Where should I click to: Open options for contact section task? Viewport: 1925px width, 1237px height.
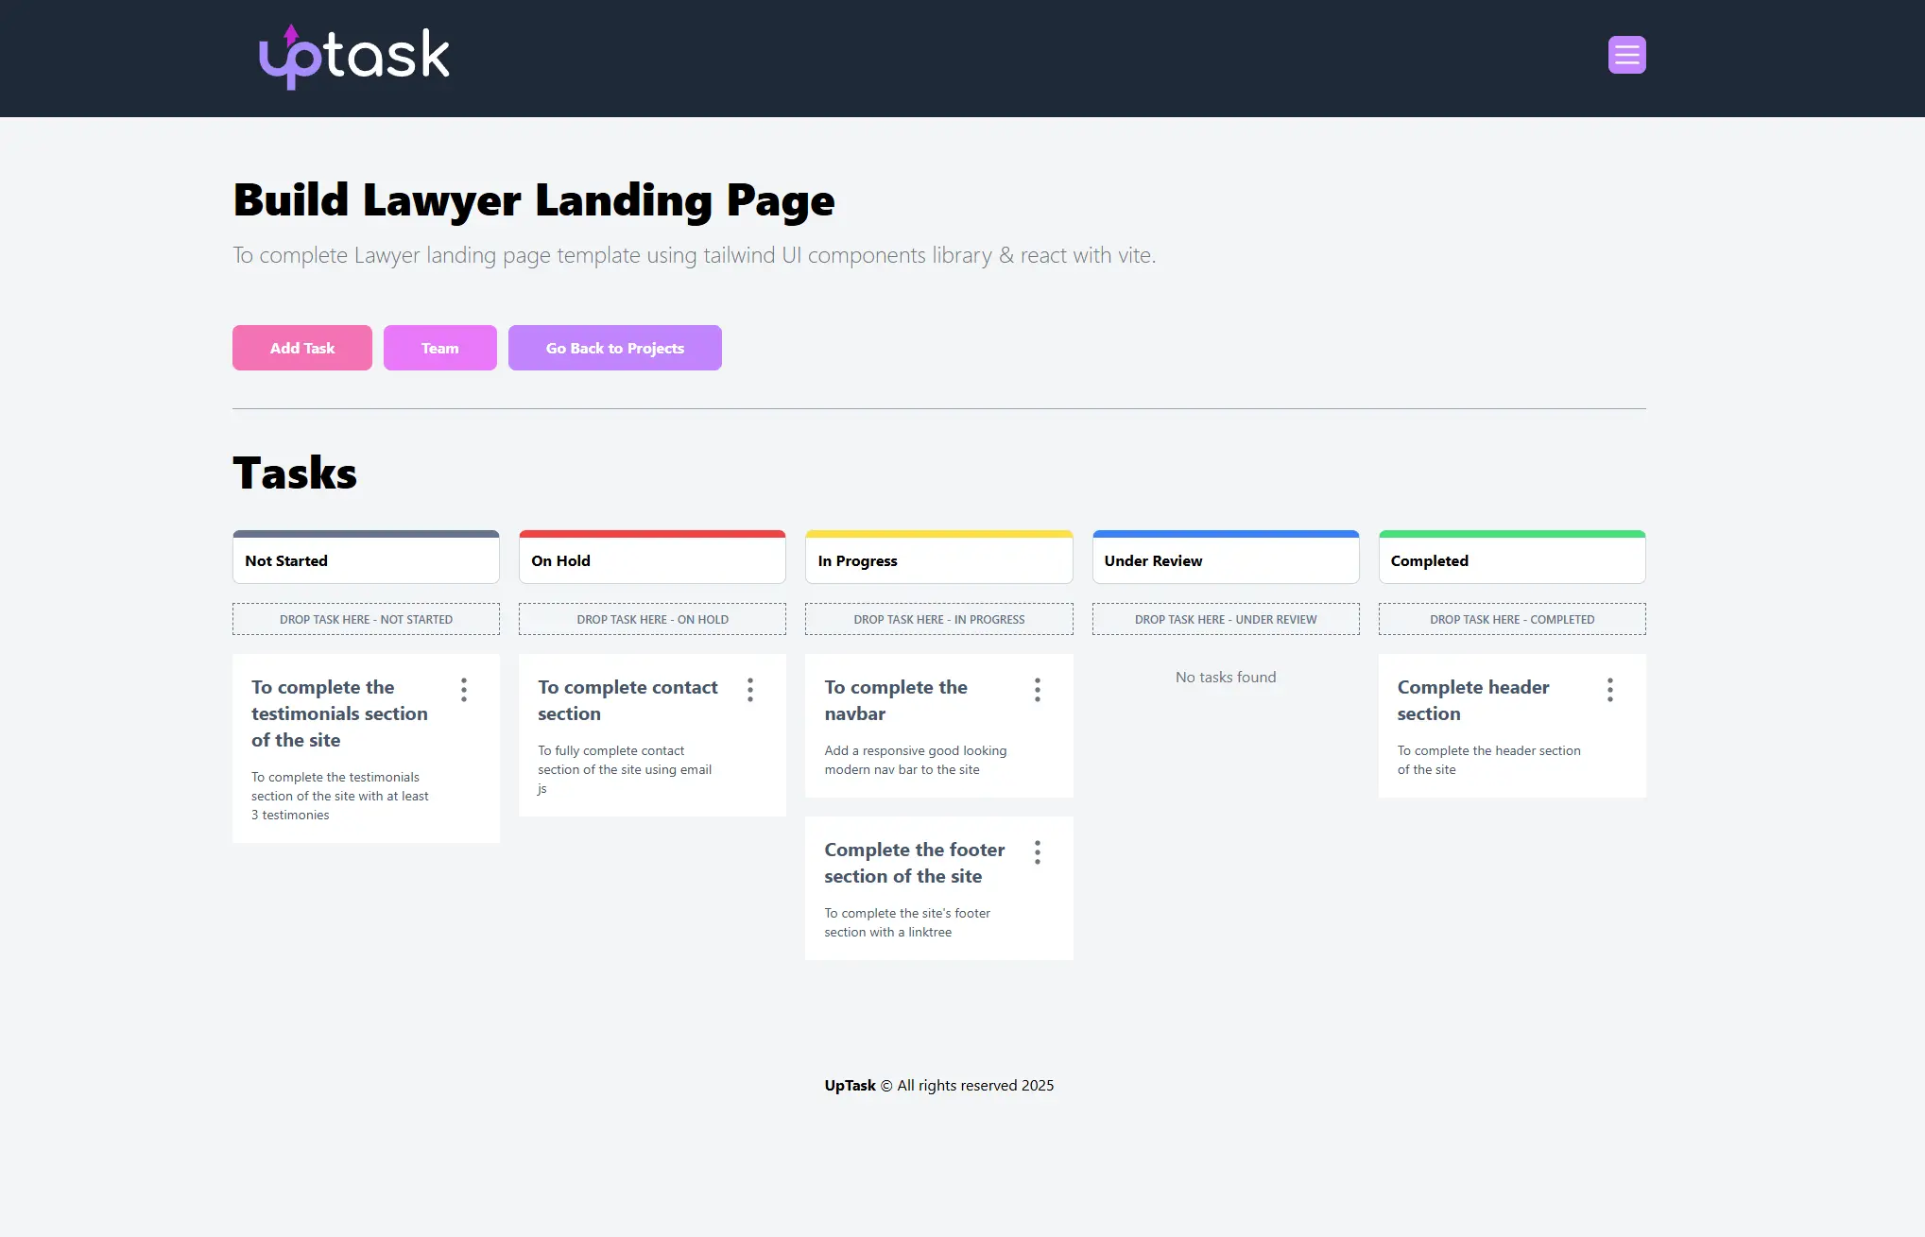750,689
